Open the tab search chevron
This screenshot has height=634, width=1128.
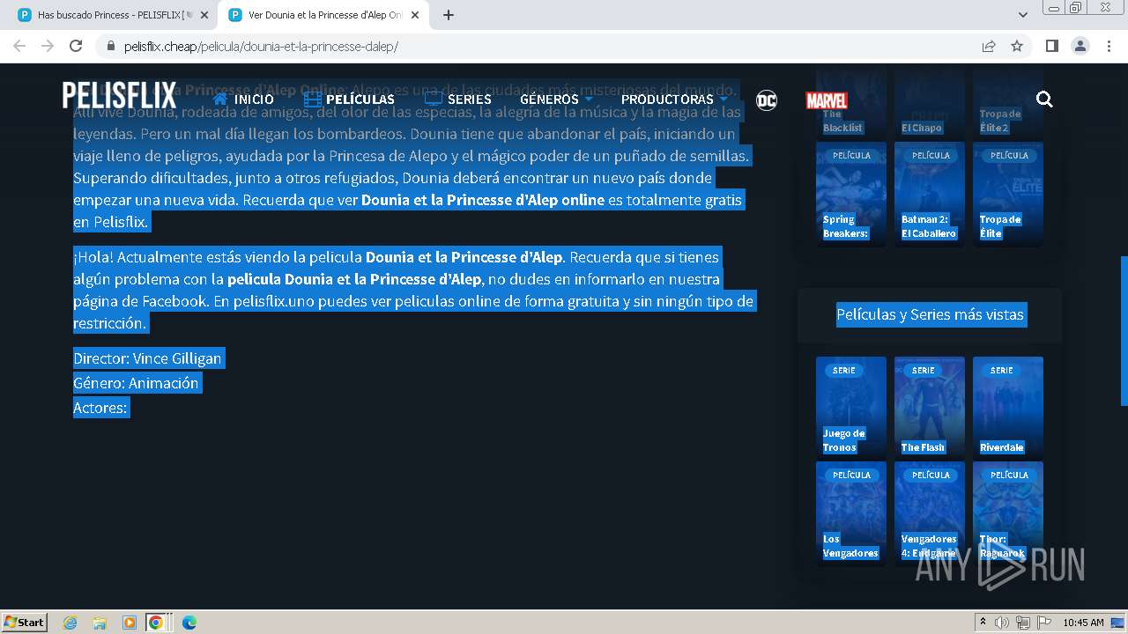[1023, 15]
